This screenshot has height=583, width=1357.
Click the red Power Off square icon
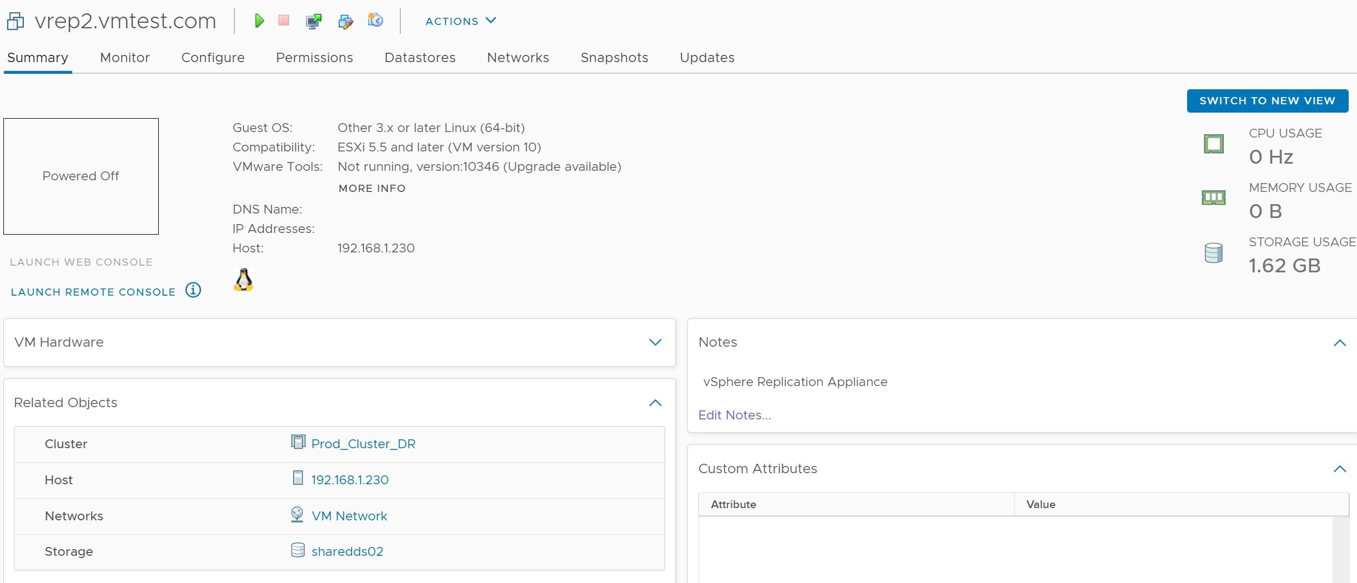coord(284,21)
